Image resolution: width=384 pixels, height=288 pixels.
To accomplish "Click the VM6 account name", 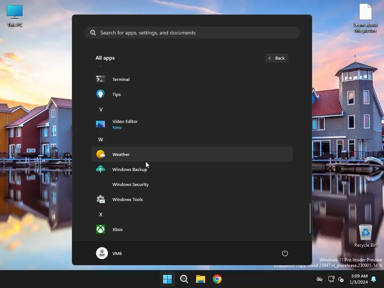I will pos(117,253).
